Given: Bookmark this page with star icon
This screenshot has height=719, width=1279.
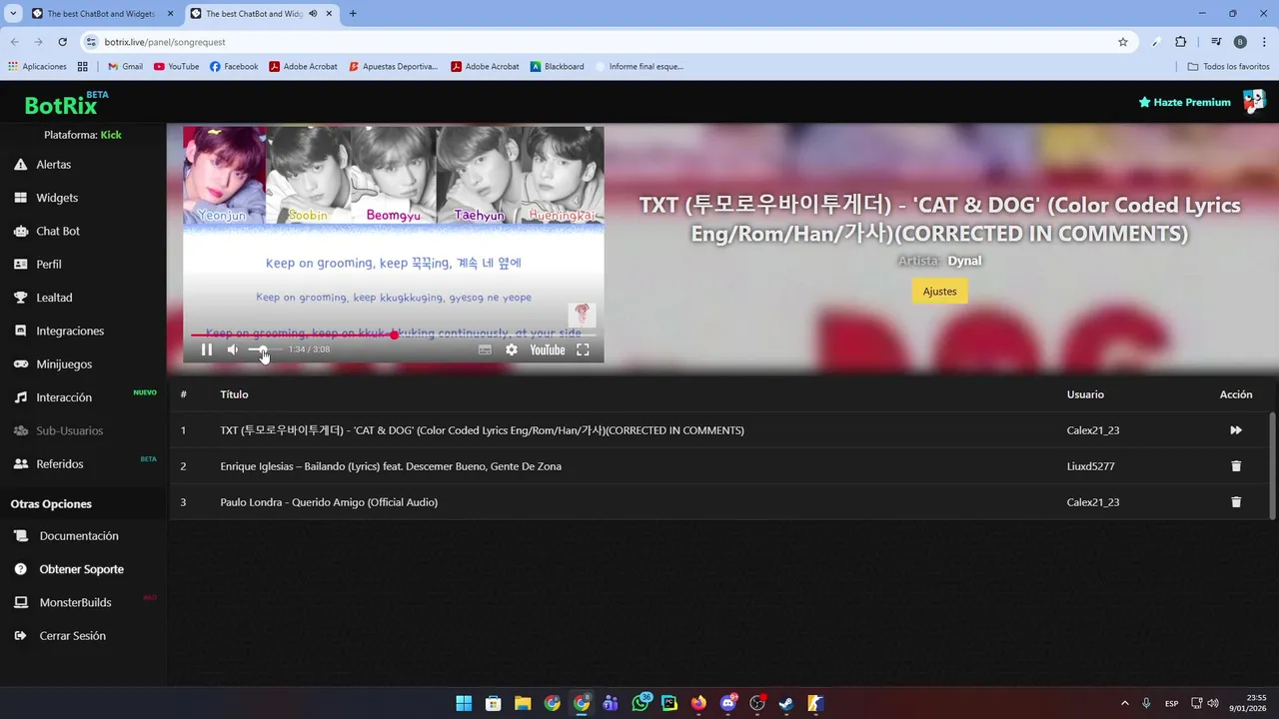Looking at the screenshot, I should tap(1123, 42).
